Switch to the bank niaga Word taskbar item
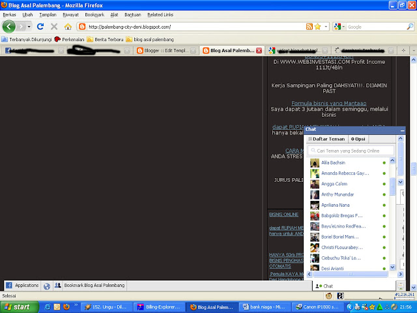Screen dimensions: 417x313 (x=265, y=307)
